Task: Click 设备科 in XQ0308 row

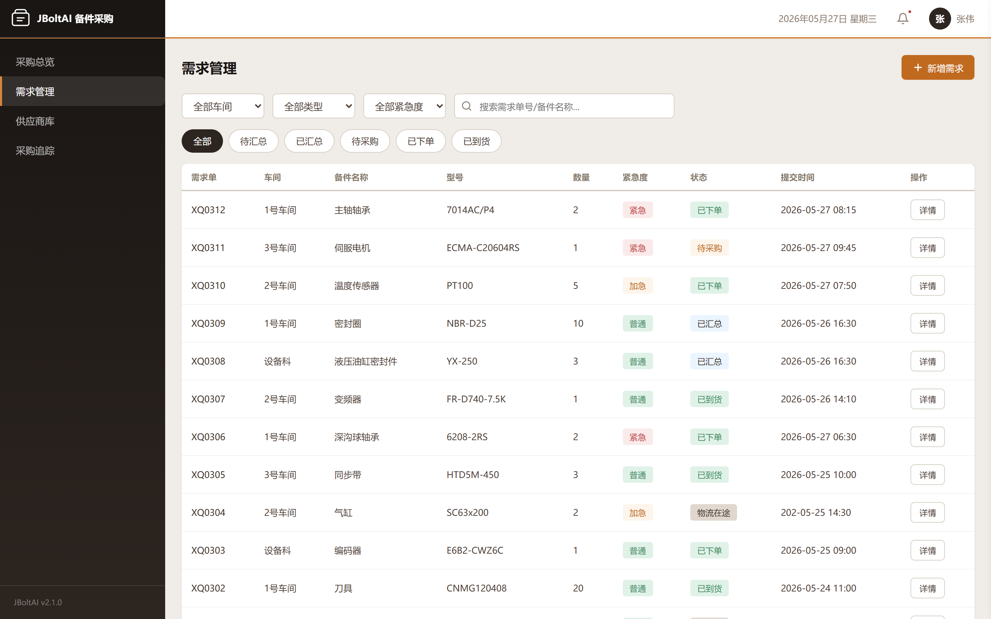Action: pos(277,361)
